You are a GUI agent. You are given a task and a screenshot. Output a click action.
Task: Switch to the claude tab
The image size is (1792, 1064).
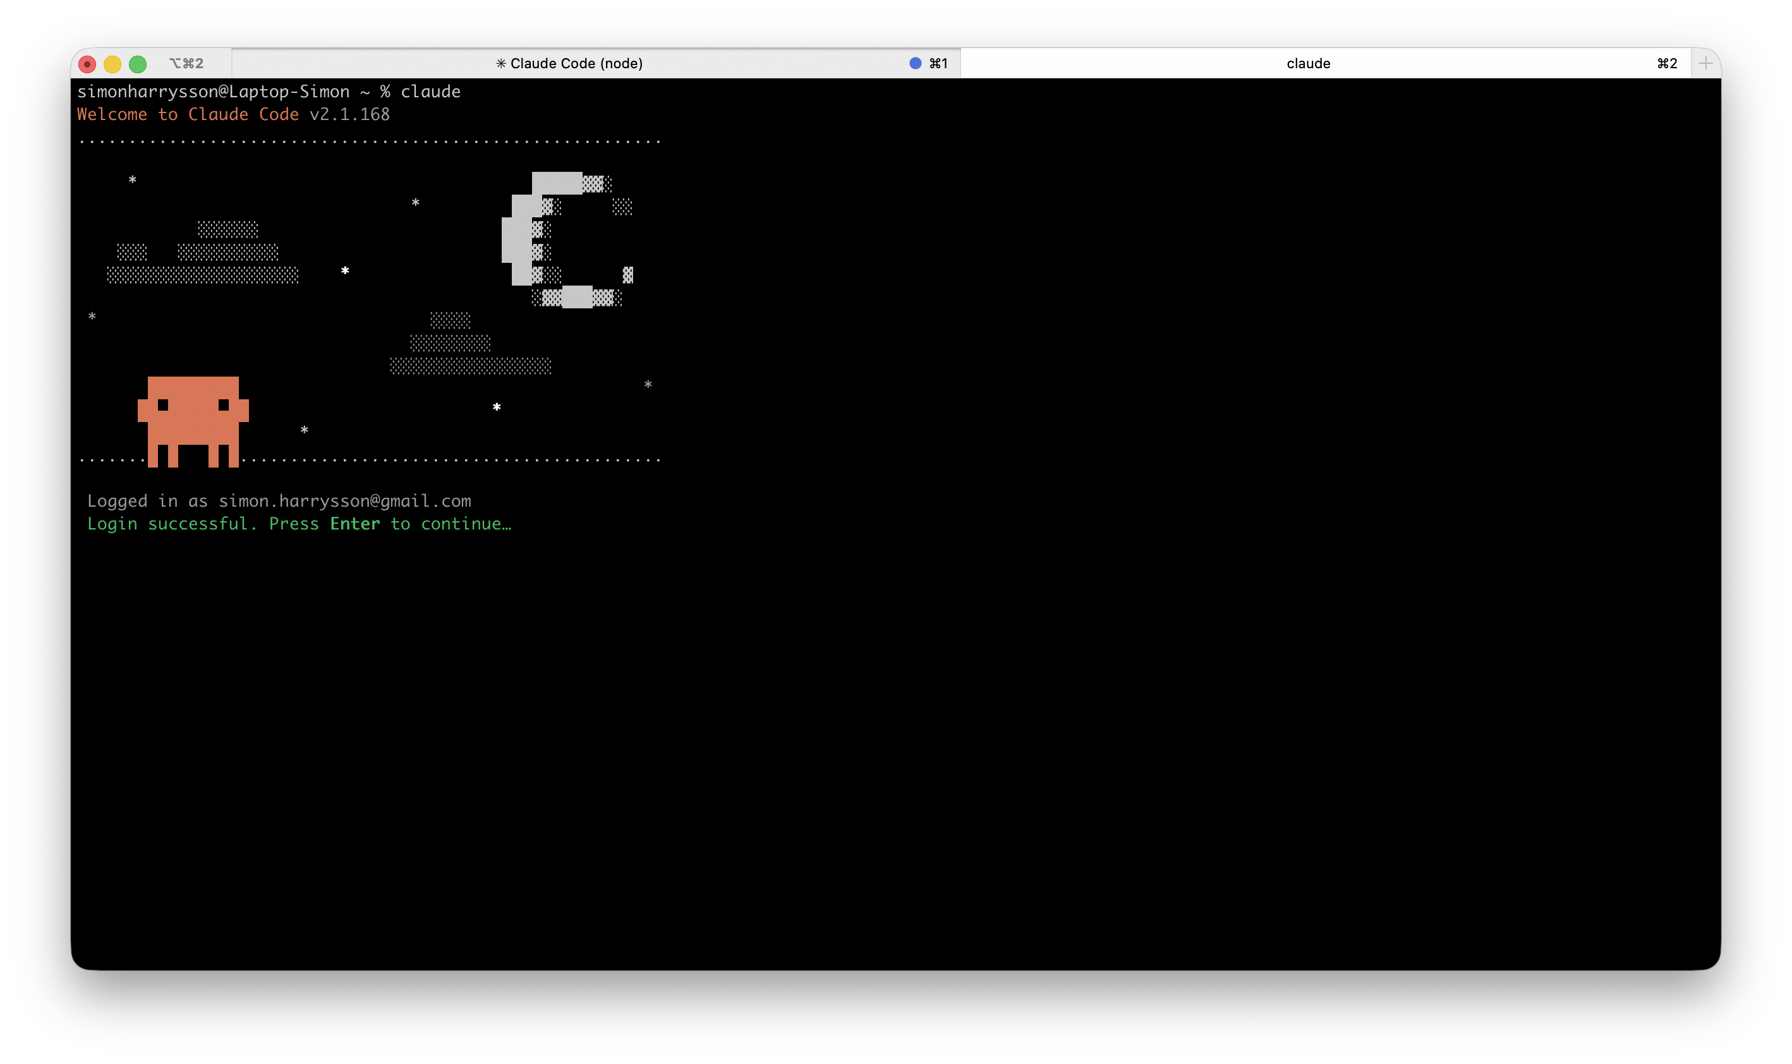[x=1326, y=63]
